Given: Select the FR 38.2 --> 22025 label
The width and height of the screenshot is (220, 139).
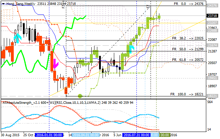Looking at the screenshot, I should [188, 38].
